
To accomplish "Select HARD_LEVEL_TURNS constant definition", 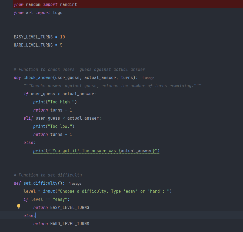I will 38,45.
